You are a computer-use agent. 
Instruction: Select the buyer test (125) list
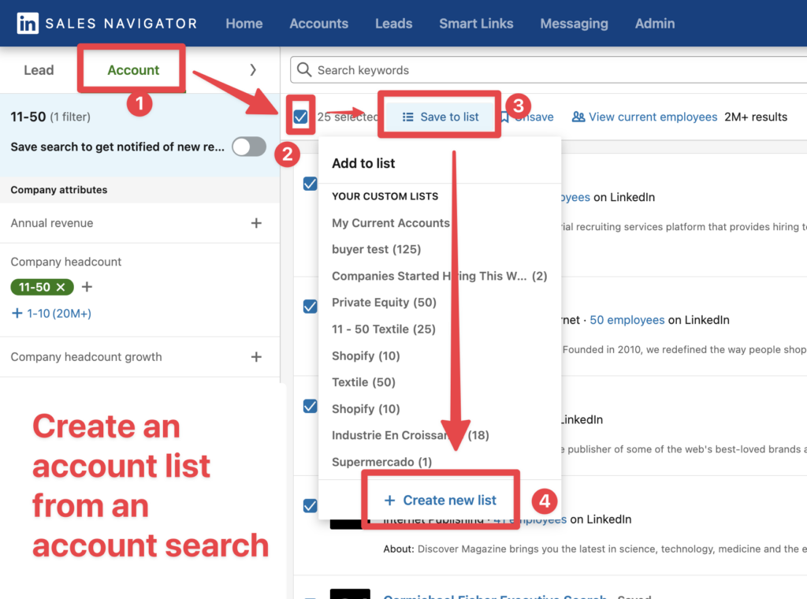coord(376,249)
